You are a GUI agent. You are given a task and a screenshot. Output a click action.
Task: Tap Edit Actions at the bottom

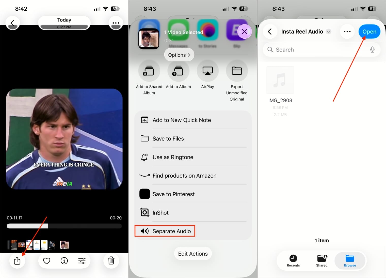point(193,253)
